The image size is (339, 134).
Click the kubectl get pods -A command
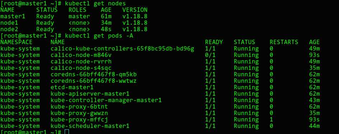[x=99, y=35]
